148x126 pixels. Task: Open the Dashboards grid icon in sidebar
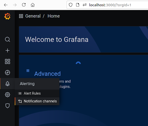(x=8, y=61)
